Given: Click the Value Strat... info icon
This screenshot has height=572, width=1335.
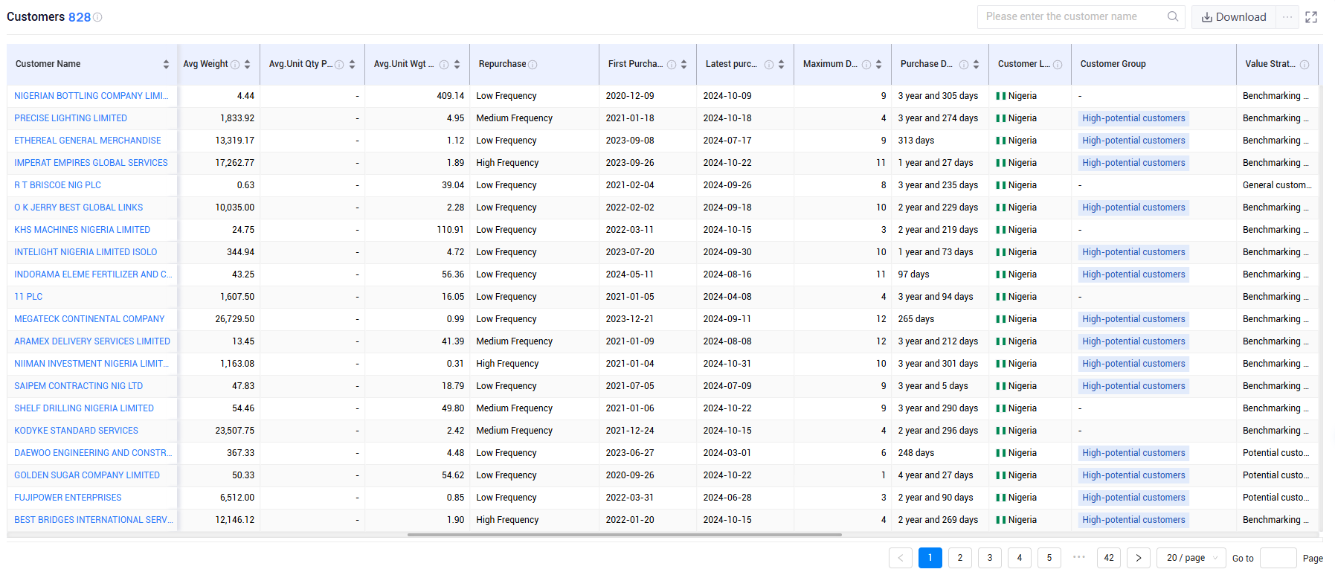Looking at the screenshot, I should (1305, 65).
